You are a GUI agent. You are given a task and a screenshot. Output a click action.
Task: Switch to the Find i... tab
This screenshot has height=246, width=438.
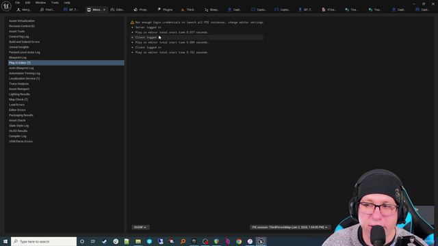click(x=47, y=10)
